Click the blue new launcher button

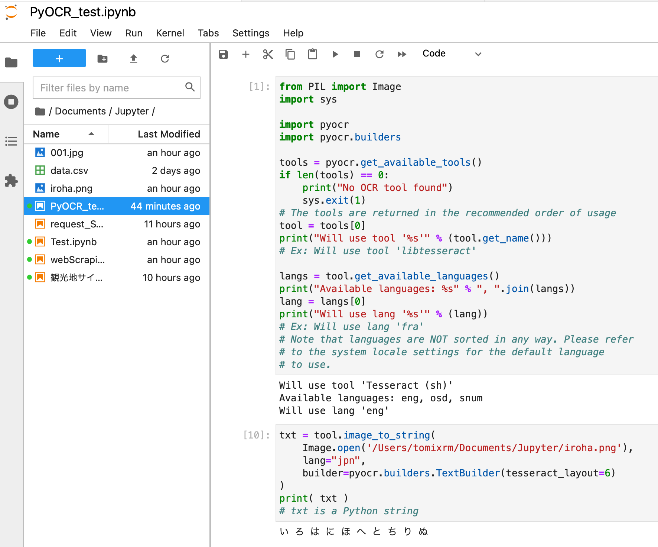tap(59, 58)
